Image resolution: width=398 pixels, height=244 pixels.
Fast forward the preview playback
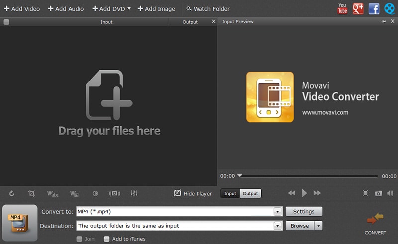(317, 193)
